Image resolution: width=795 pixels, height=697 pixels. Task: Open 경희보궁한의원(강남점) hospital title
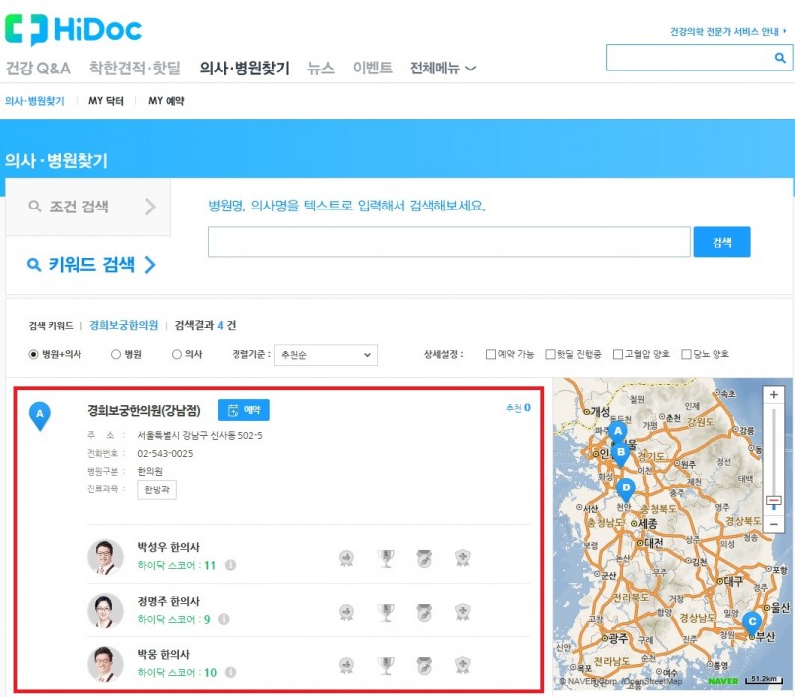(x=144, y=410)
